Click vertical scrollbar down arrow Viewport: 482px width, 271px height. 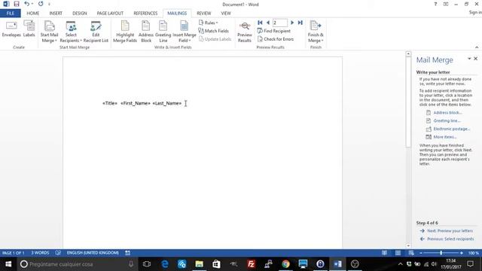point(408,246)
